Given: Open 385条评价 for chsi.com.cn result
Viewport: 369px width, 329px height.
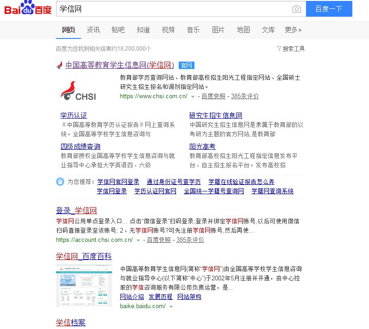Looking at the screenshot, I should coord(245,96).
